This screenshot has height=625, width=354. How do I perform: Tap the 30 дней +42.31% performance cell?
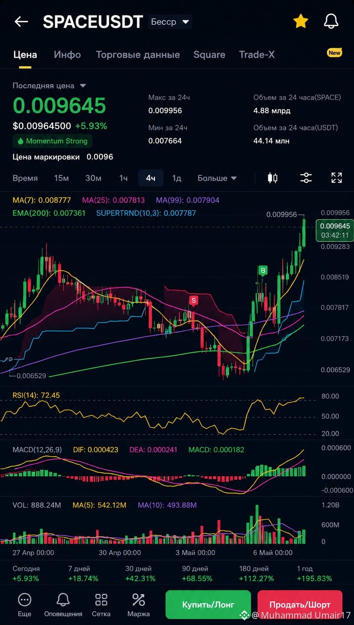(x=140, y=574)
